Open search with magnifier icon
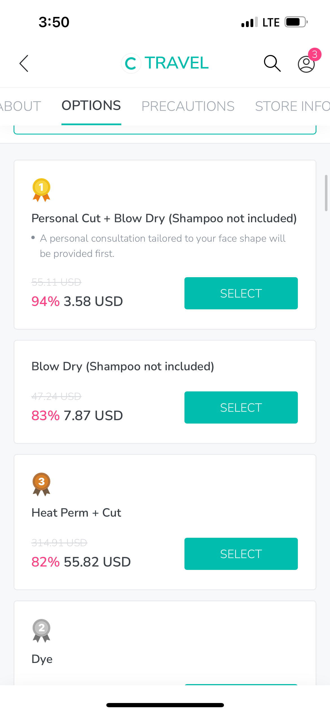The height and width of the screenshot is (714, 330). click(272, 63)
